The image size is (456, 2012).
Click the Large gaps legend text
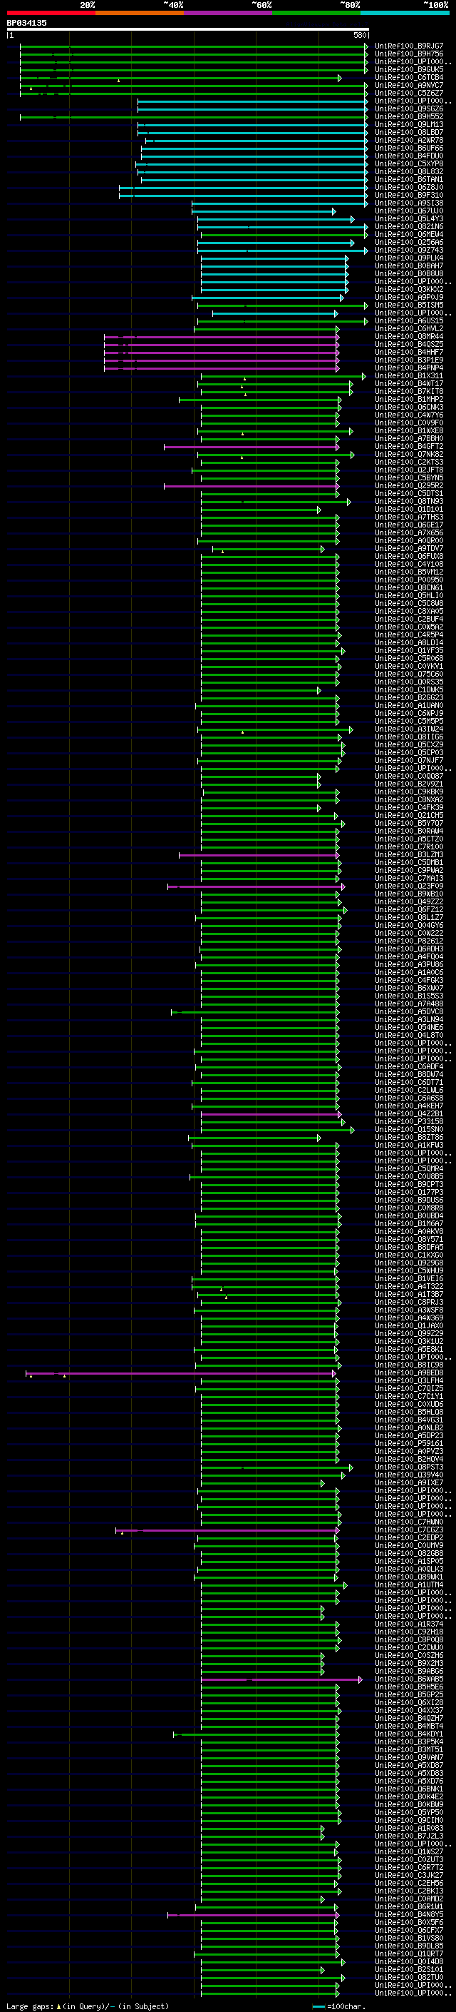pos(86,2006)
